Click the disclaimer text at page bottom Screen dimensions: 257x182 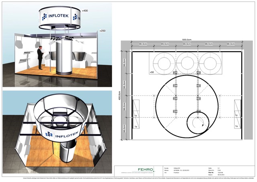pos(128,178)
